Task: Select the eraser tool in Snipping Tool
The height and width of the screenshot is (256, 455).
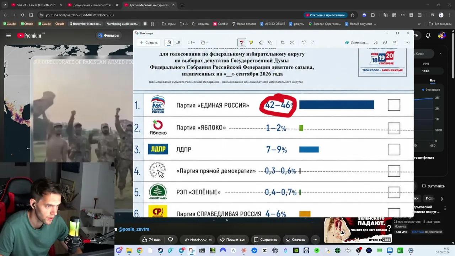Action: [261, 43]
